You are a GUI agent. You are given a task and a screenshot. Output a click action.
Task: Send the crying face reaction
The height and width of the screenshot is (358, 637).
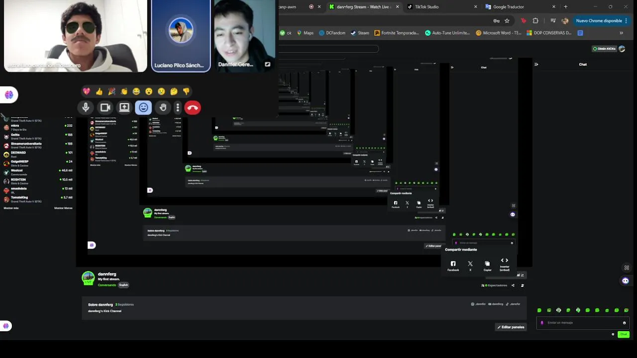point(161,91)
